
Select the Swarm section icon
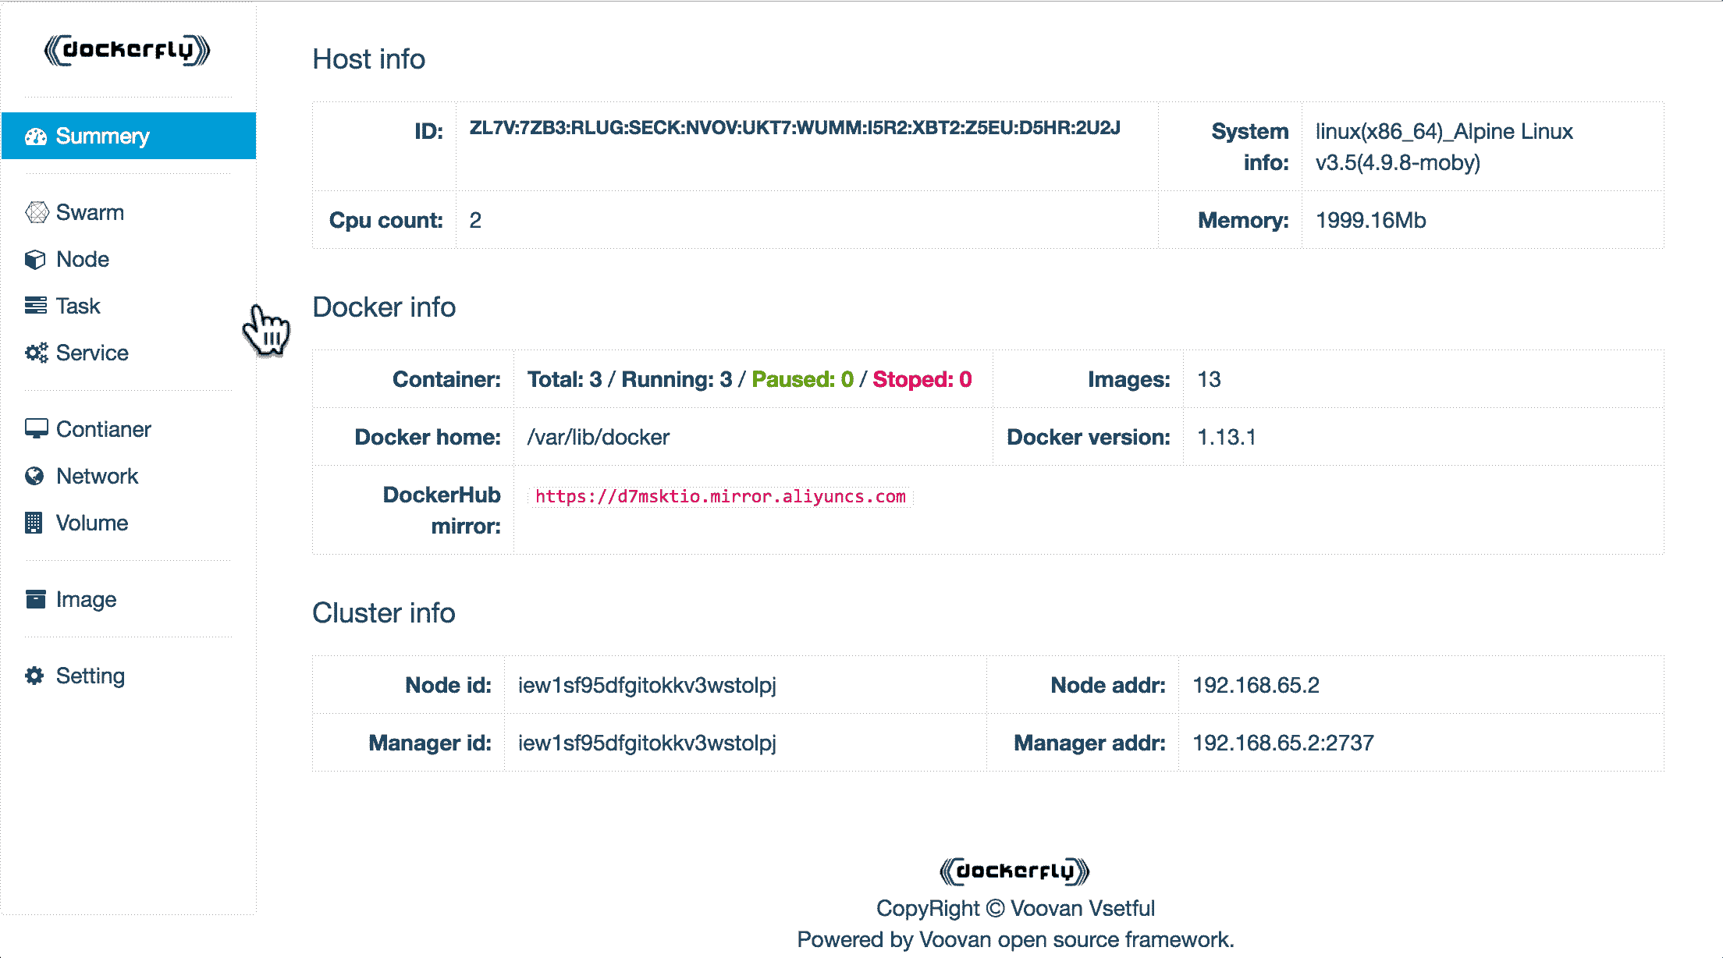(35, 211)
